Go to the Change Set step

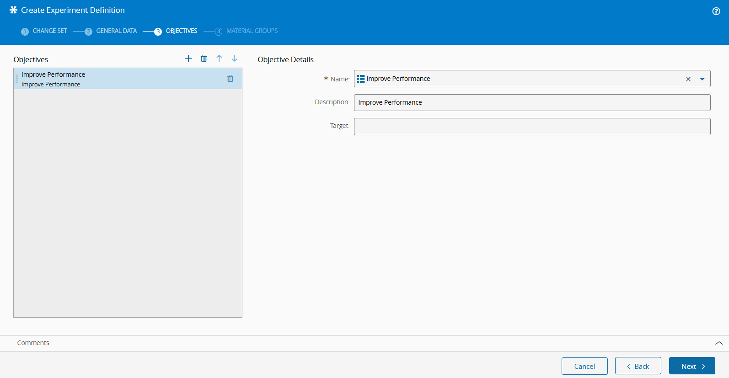pyautogui.click(x=44, y=31)
